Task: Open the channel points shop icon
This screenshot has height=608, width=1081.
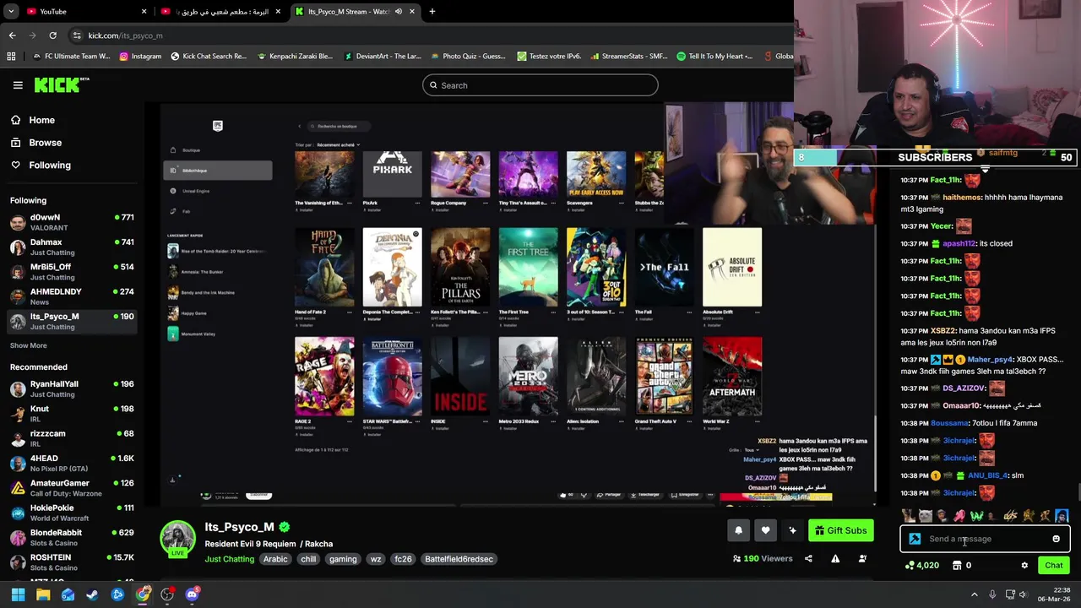Action: coord(957,566)
